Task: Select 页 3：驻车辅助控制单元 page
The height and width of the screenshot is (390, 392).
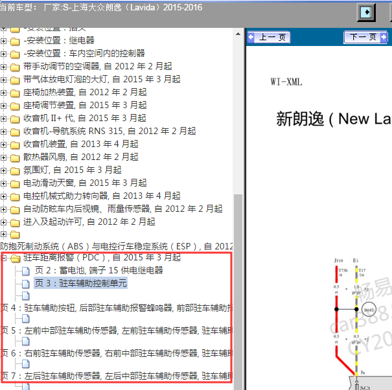Action: pos(81,283)
